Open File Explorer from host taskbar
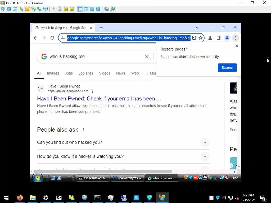The width and height of the screenshot is (271, 203). (x=33, y=198)
